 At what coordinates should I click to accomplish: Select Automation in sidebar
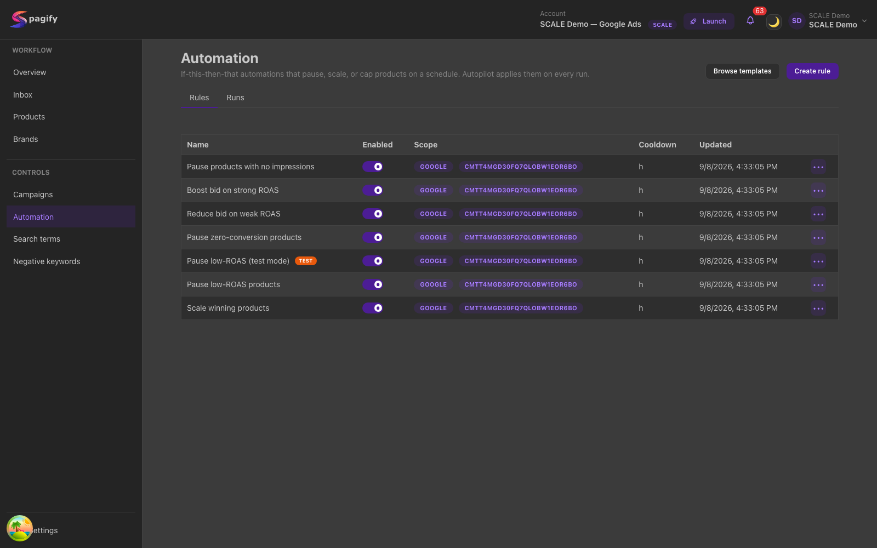tap(71, 217)
